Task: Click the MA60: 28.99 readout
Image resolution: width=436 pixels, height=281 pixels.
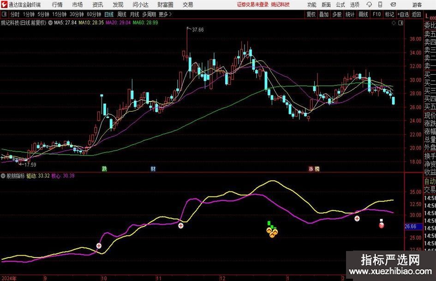Action: [x=145, y=23]
